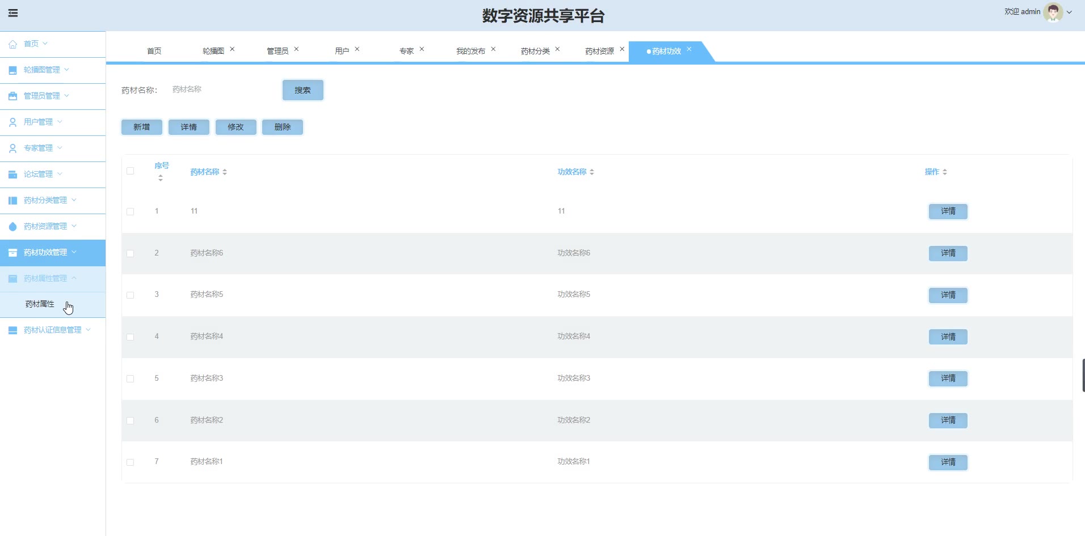1085x536 pixels.
Task: Expand the 管理员管理 sidebar menu
Action: point(66,96)
